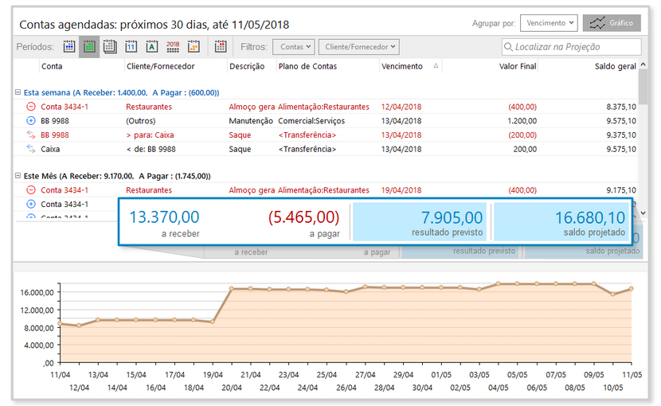
Task: Click in the 'Localizar na Projeção' search field
Action: tap(572, 48)
